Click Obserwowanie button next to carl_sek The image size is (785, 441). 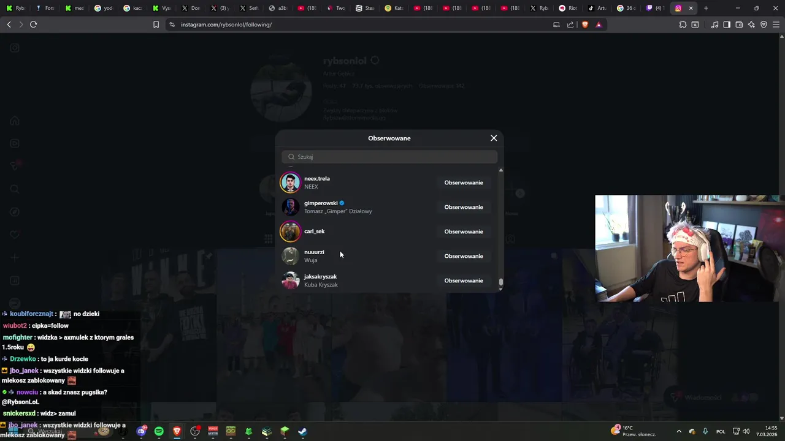464,232
